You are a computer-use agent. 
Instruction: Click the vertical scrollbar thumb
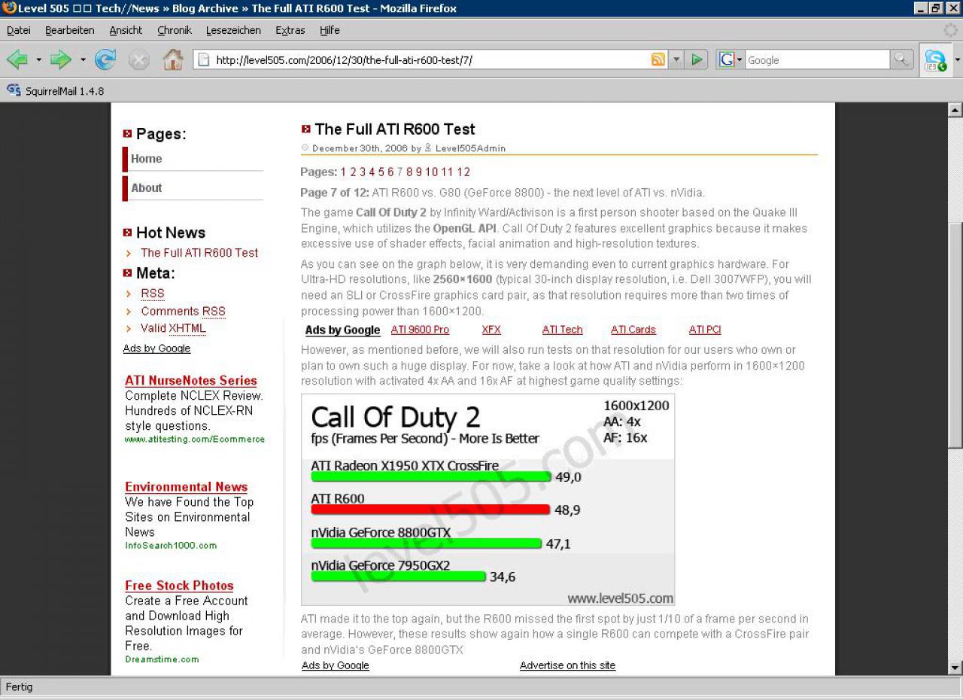pos(955,336)
